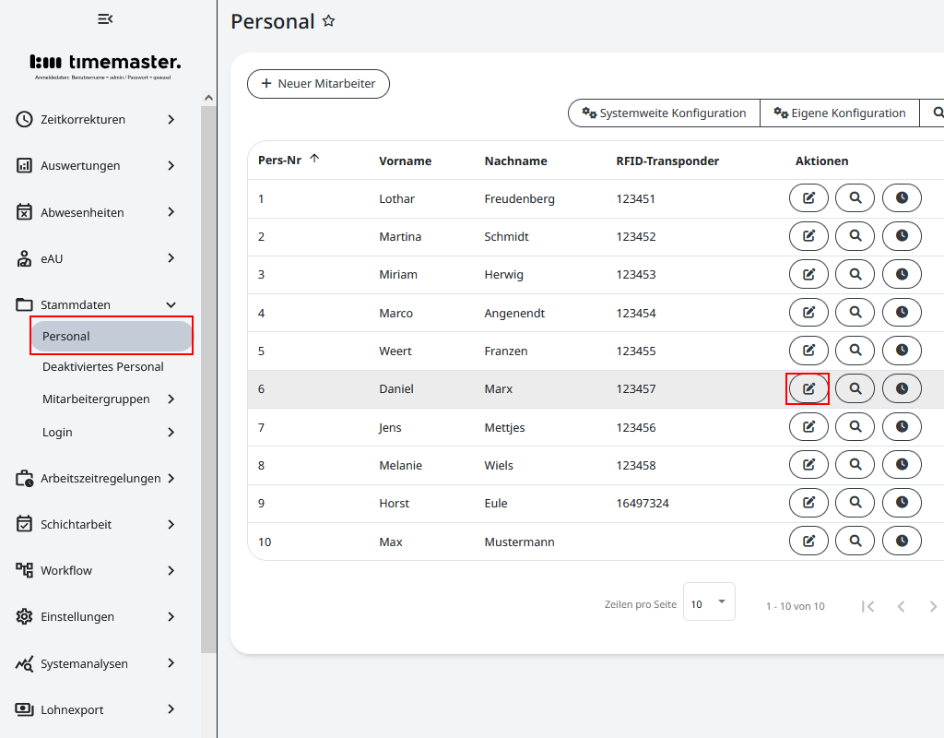This screenshot has width=944, height=738.
Task: Select the edit icon for Melanie Wiels
Action: pos(808,464)
